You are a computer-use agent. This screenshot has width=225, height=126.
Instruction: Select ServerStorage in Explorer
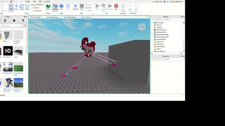[x=161, y=40]
